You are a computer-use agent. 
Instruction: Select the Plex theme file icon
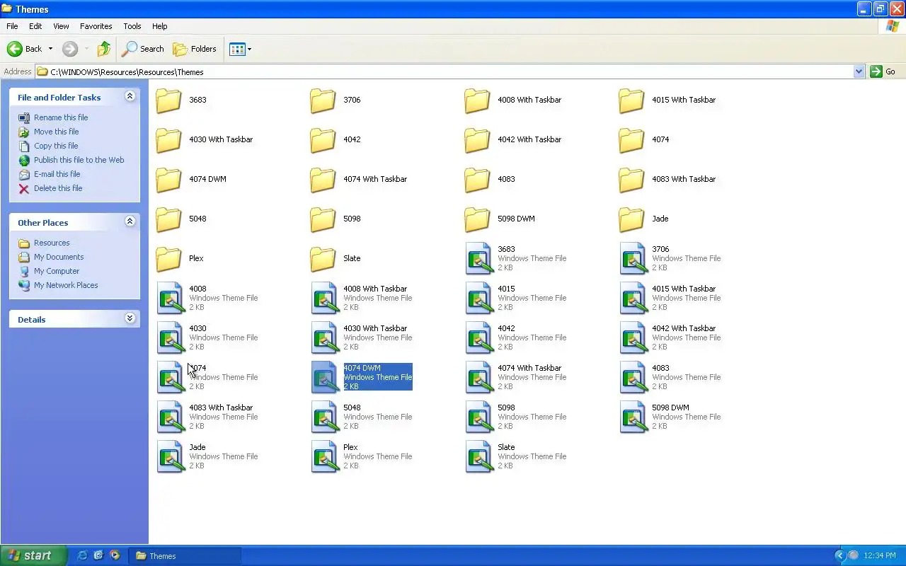325,456
